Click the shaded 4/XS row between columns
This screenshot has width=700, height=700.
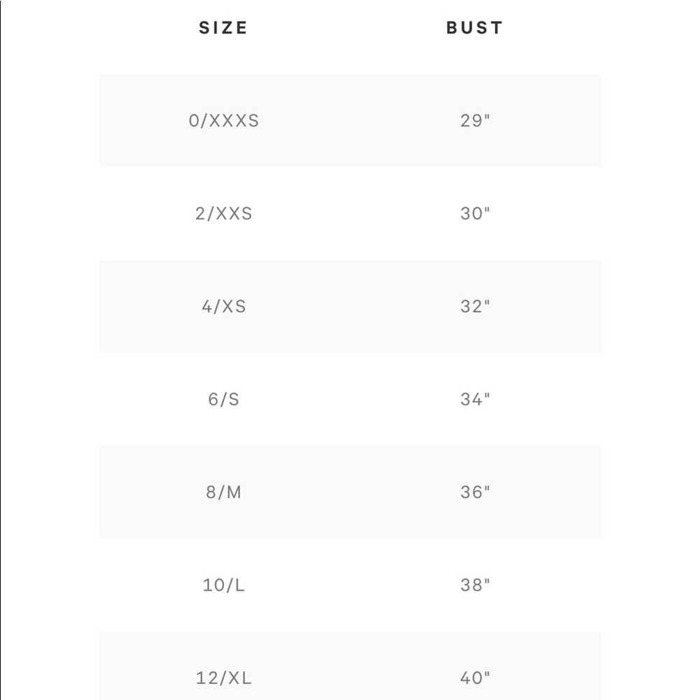coord(350,307)
